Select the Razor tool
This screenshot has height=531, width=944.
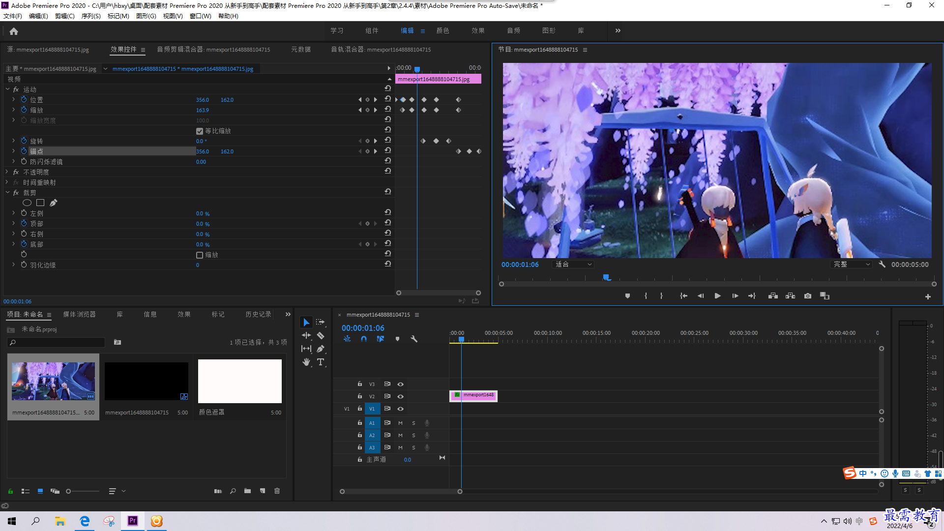321,336
